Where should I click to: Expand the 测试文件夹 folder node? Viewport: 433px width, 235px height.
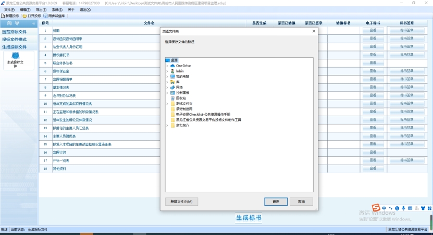167,103
